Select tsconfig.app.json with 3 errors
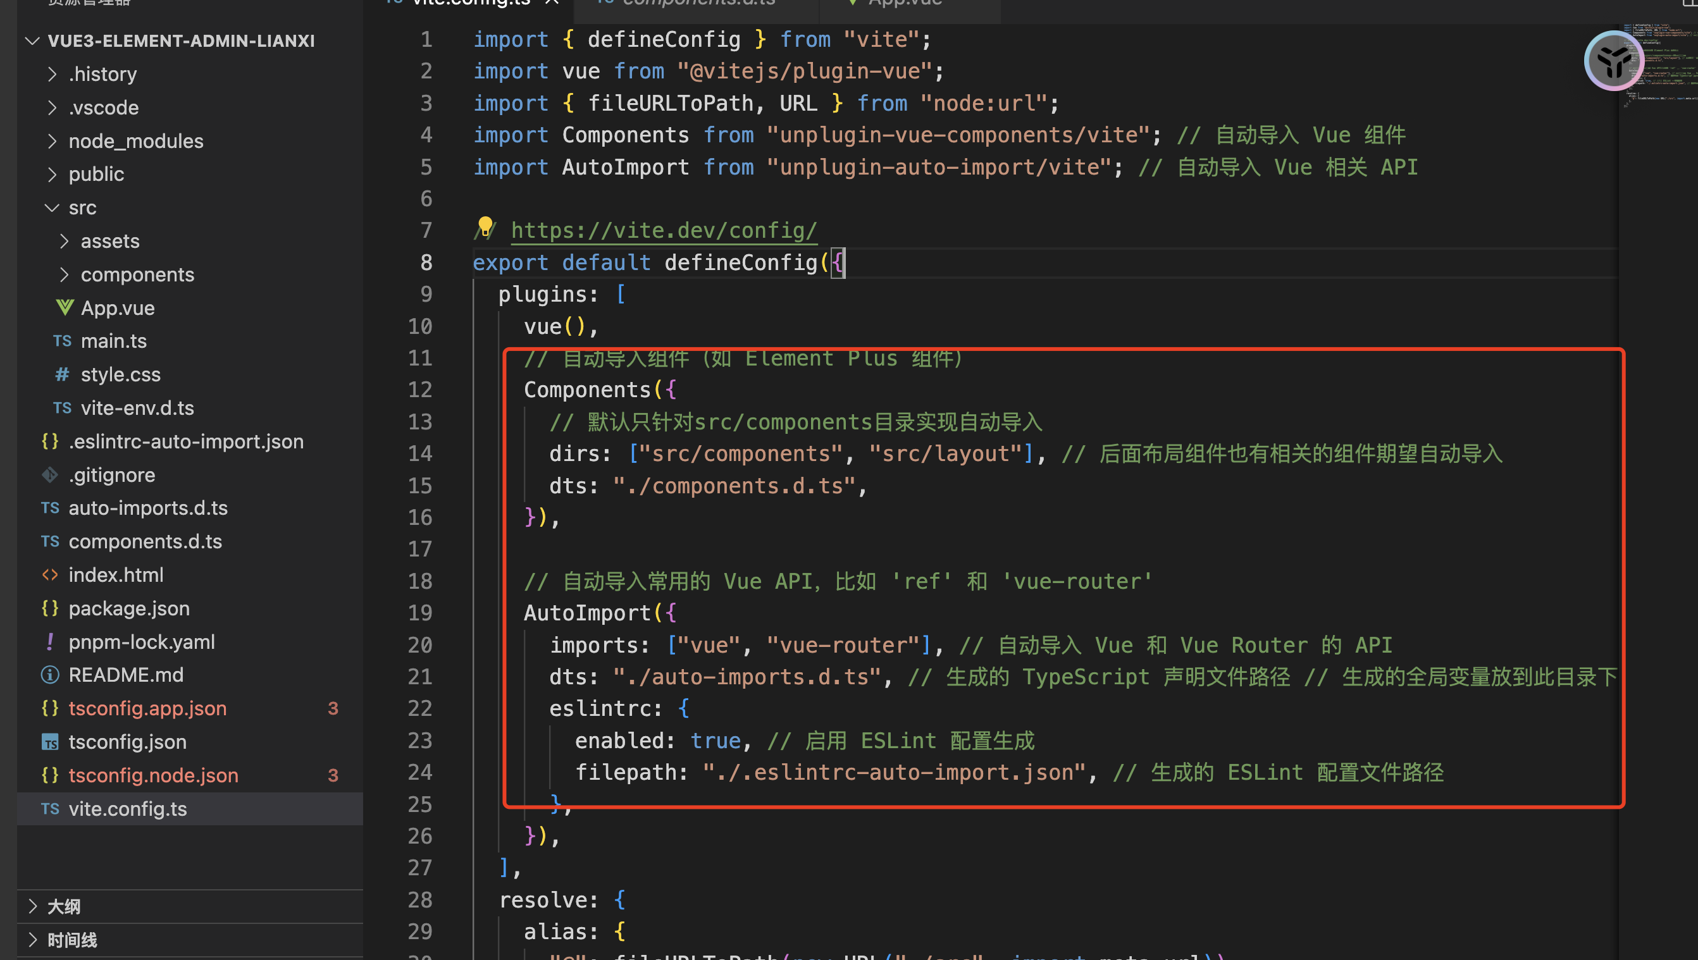 click(x=147, y=708)
